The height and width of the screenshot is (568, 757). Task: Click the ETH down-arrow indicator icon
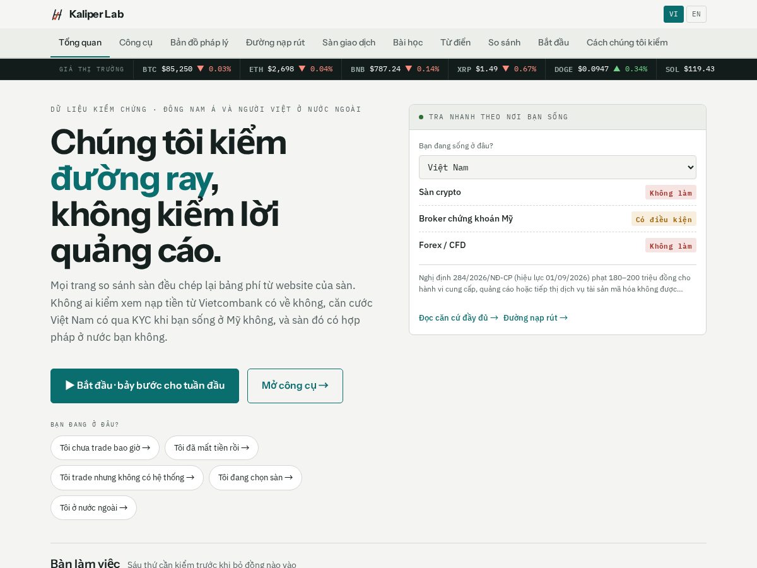[x=302, y=68]
